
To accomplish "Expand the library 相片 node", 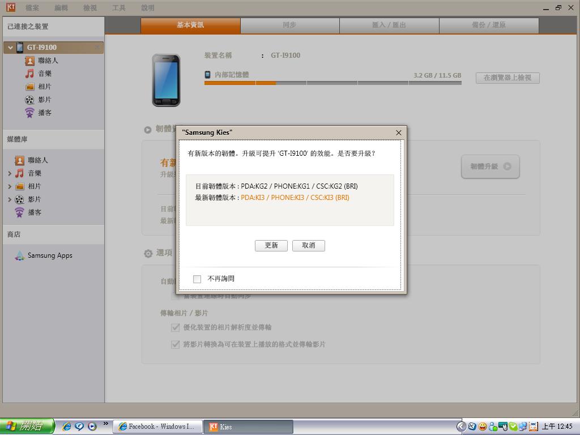I will click(10, 186).
